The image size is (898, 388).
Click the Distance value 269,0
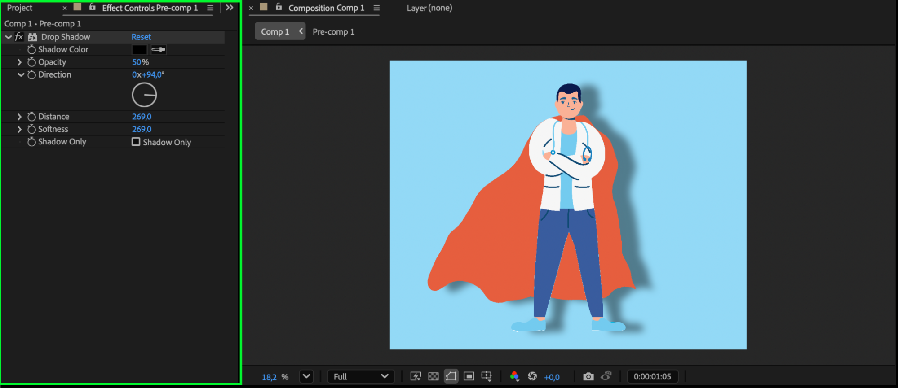click(x=142, y=117)
